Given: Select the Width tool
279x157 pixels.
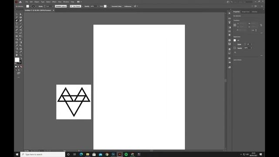Looking at the screenshot, I should coord(17,36).
